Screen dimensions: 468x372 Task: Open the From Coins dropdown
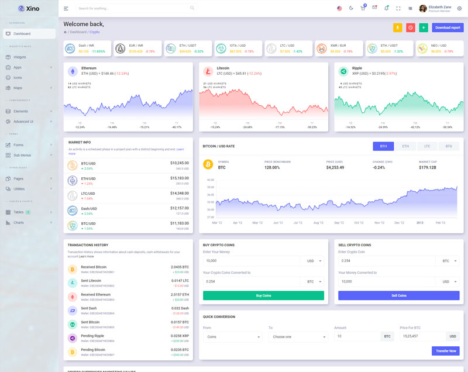coord(233,337)
